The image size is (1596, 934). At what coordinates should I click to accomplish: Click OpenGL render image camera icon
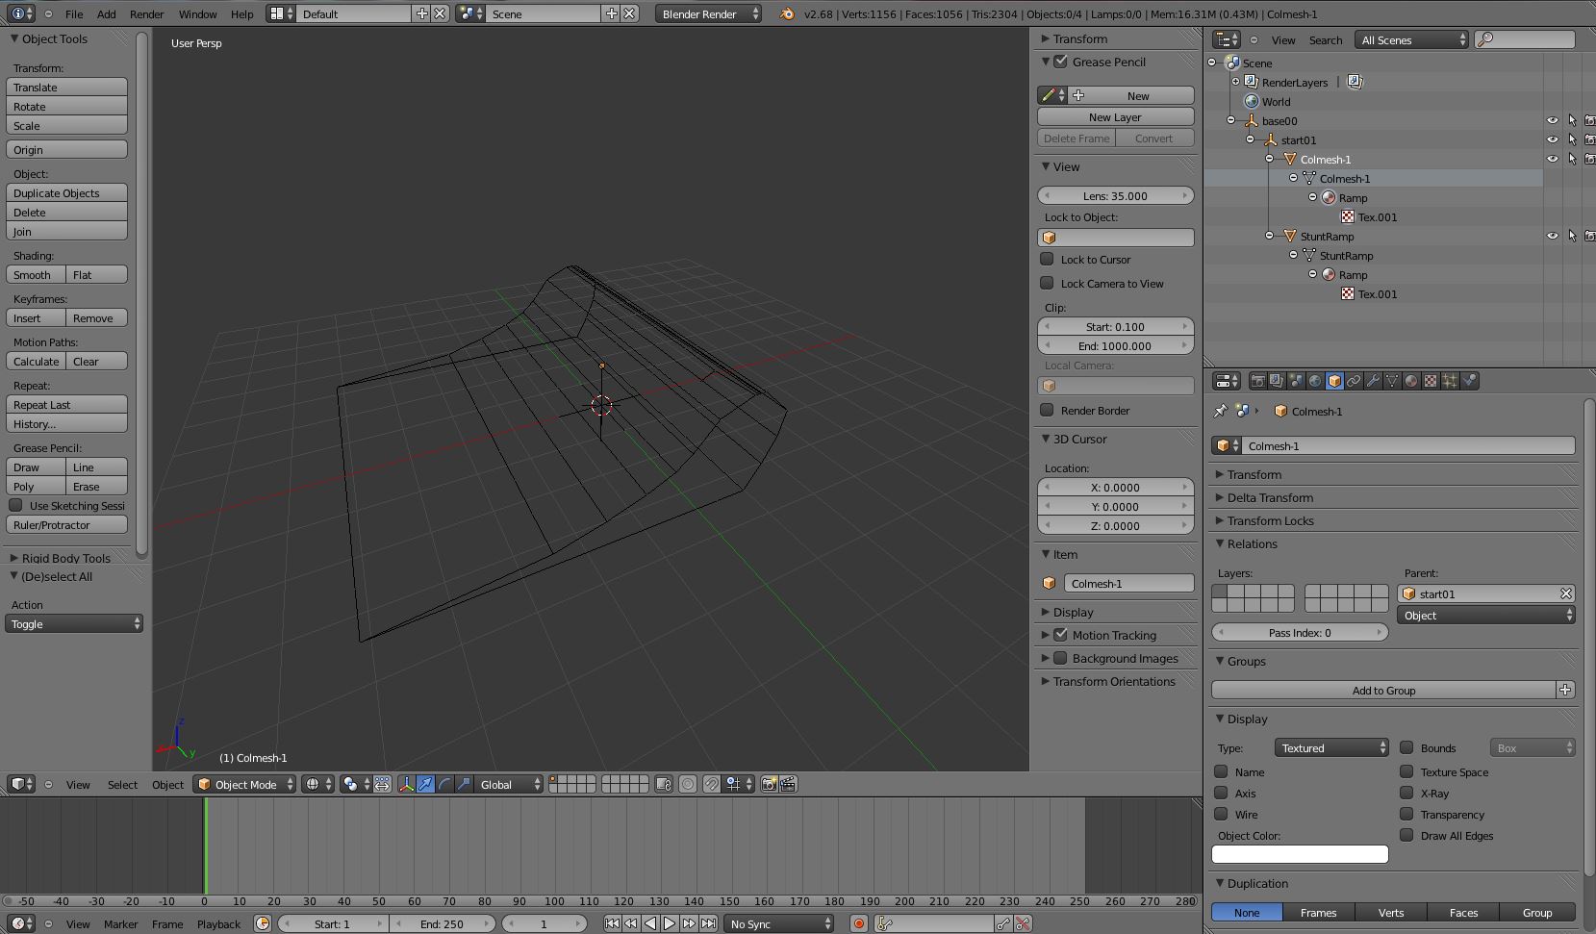click(770, 784)
